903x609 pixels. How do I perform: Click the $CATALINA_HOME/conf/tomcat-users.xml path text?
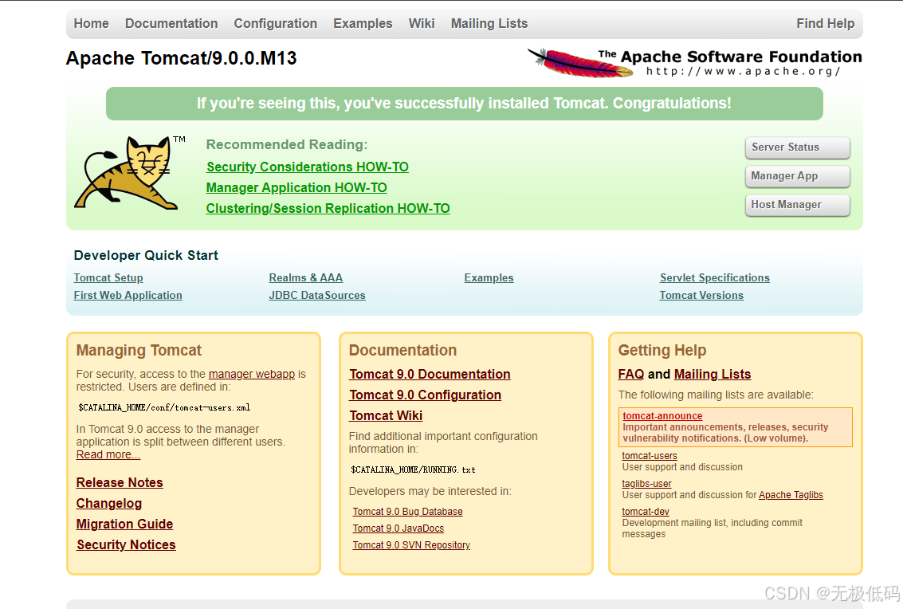point(164,407)
